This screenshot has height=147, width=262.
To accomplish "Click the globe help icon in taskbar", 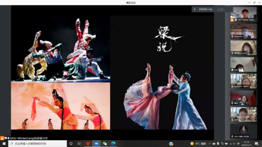I will point(171,144).
